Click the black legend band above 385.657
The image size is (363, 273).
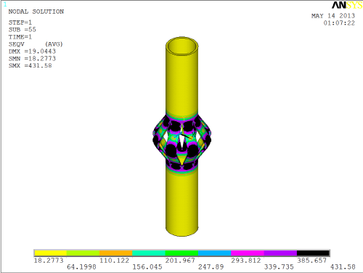(x=313, y=253)
